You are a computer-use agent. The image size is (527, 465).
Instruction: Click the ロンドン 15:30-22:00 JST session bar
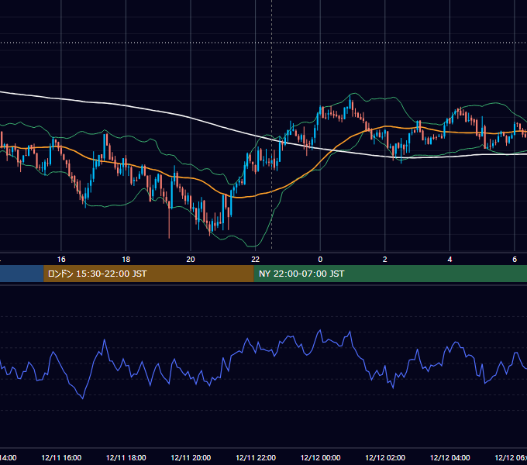click(149, 274)
